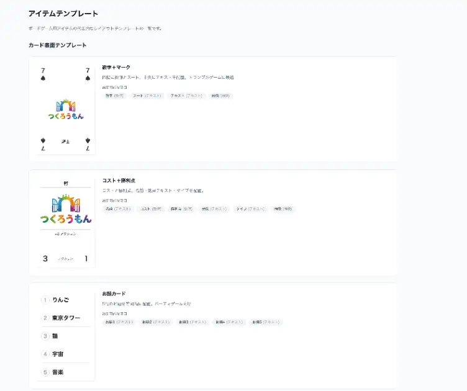This screenshot has height=391, width=467.
Task: Click the circled number 5 beside 音楽
Action: 45,372
